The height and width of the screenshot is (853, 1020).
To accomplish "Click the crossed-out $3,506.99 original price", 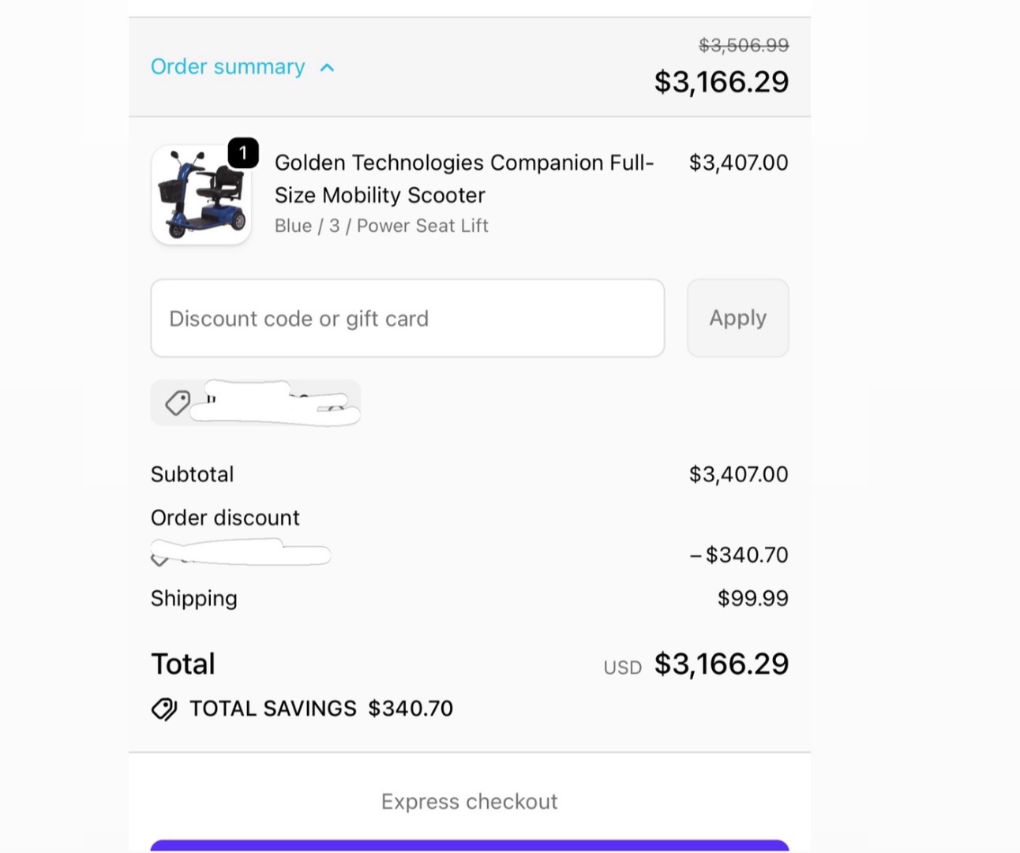I will (x=743, y=46).
